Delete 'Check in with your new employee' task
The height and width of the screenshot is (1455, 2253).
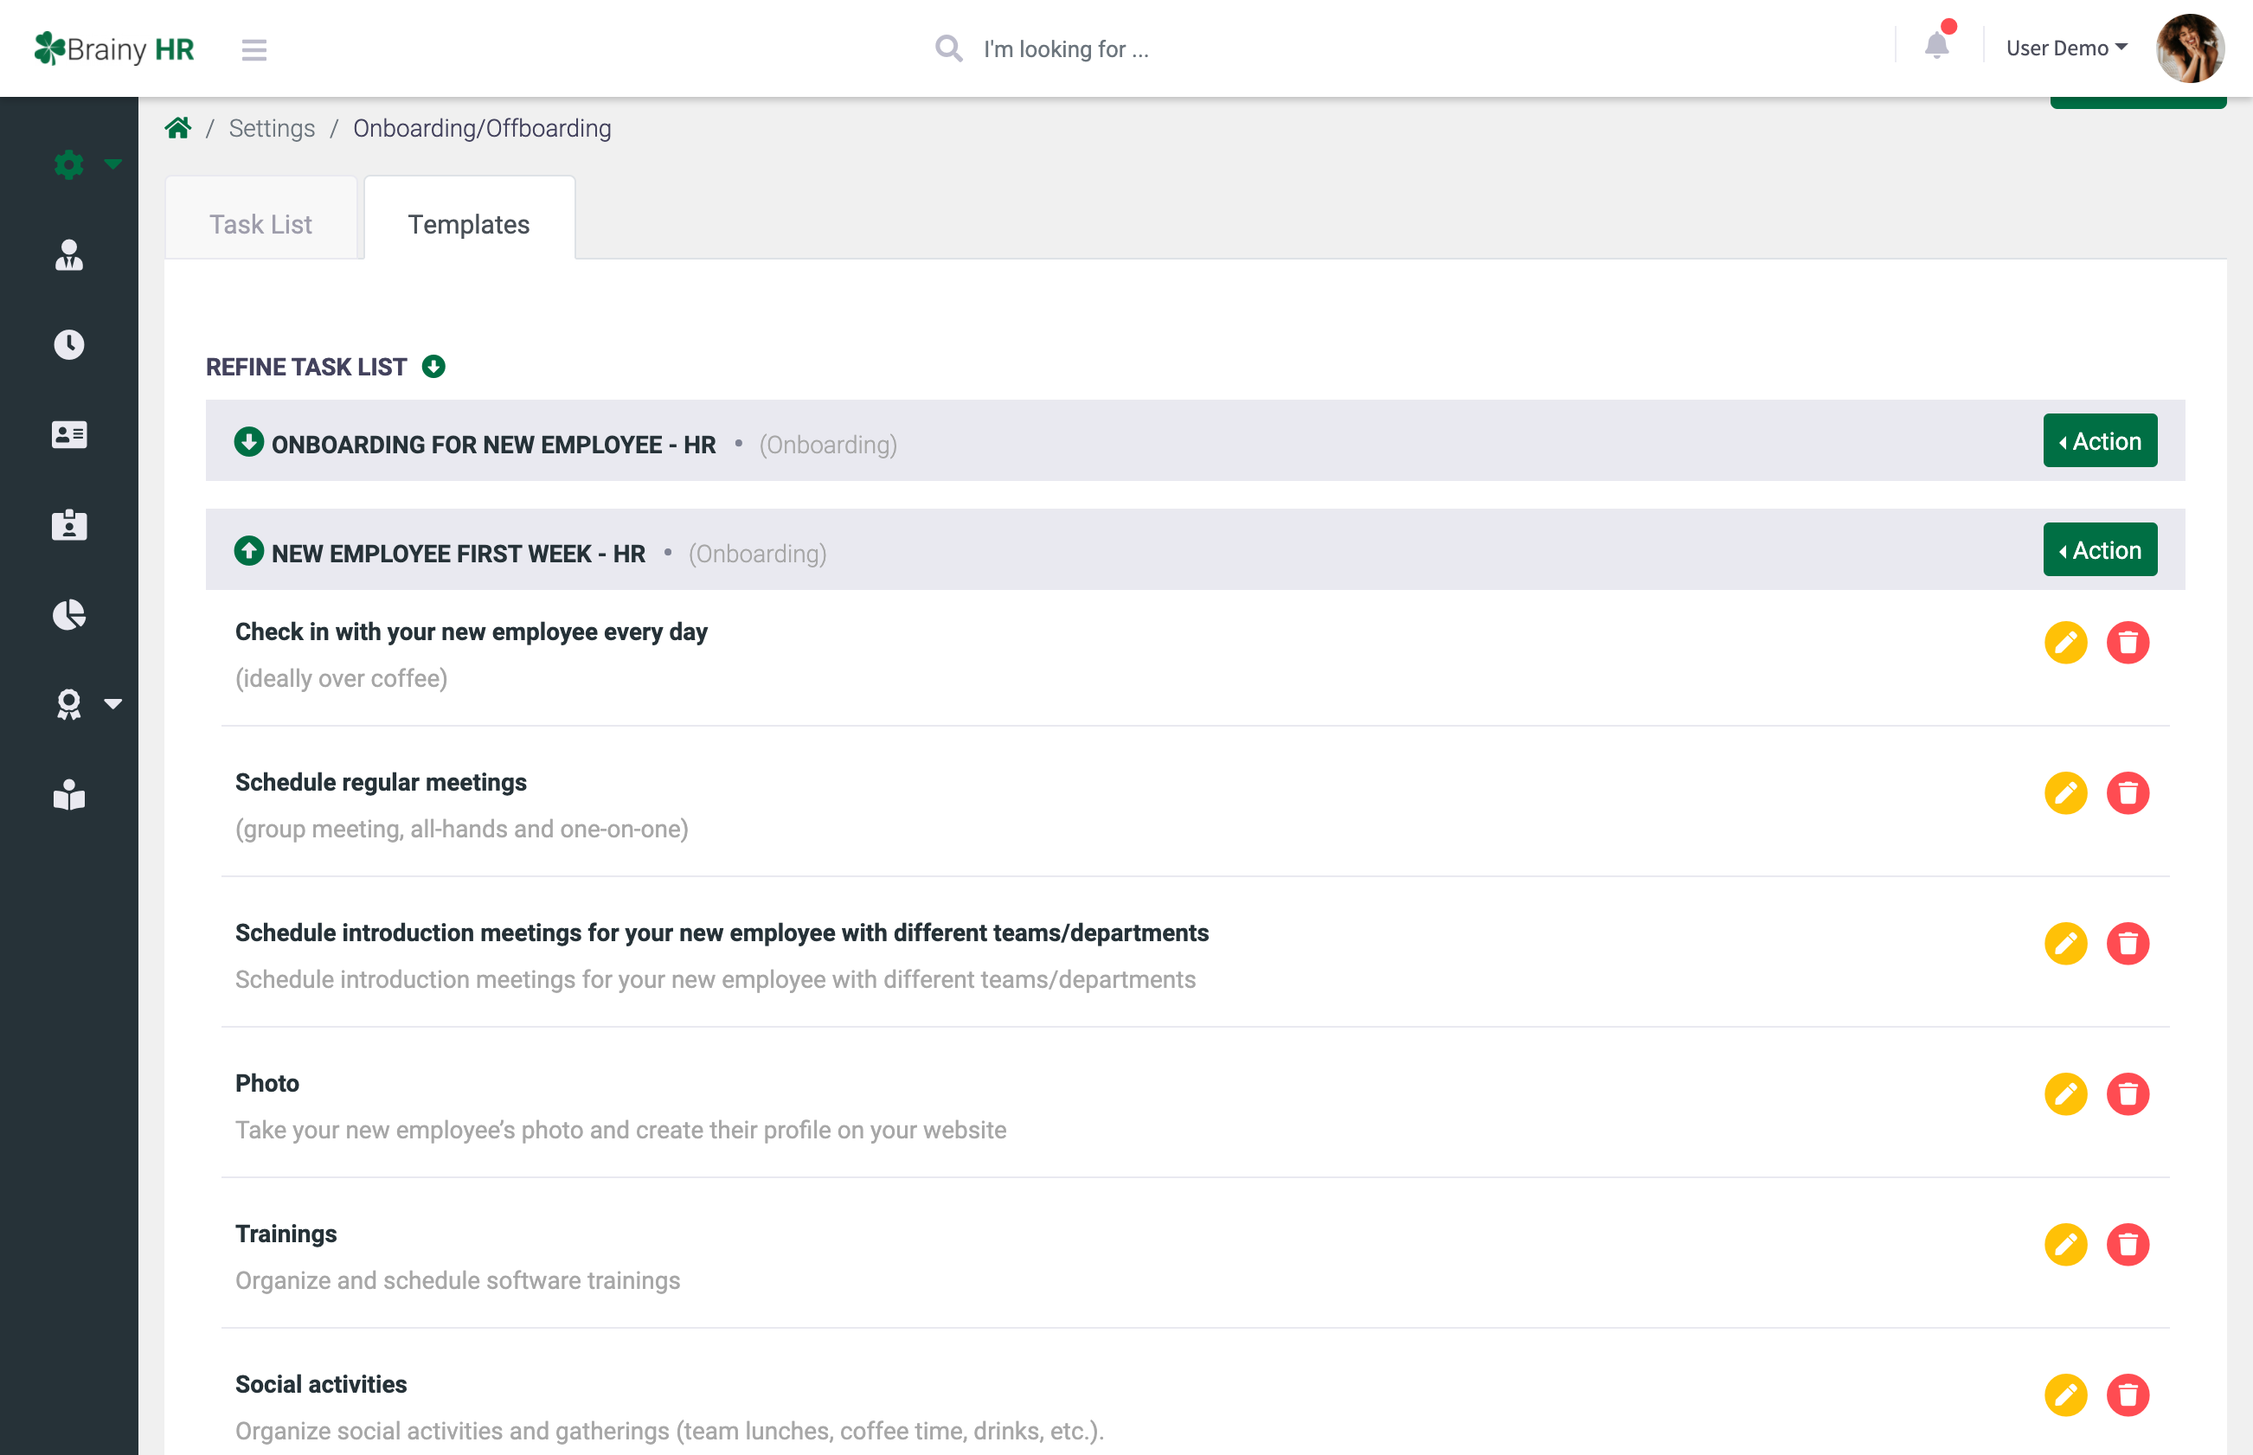(x=2128, y=643)
